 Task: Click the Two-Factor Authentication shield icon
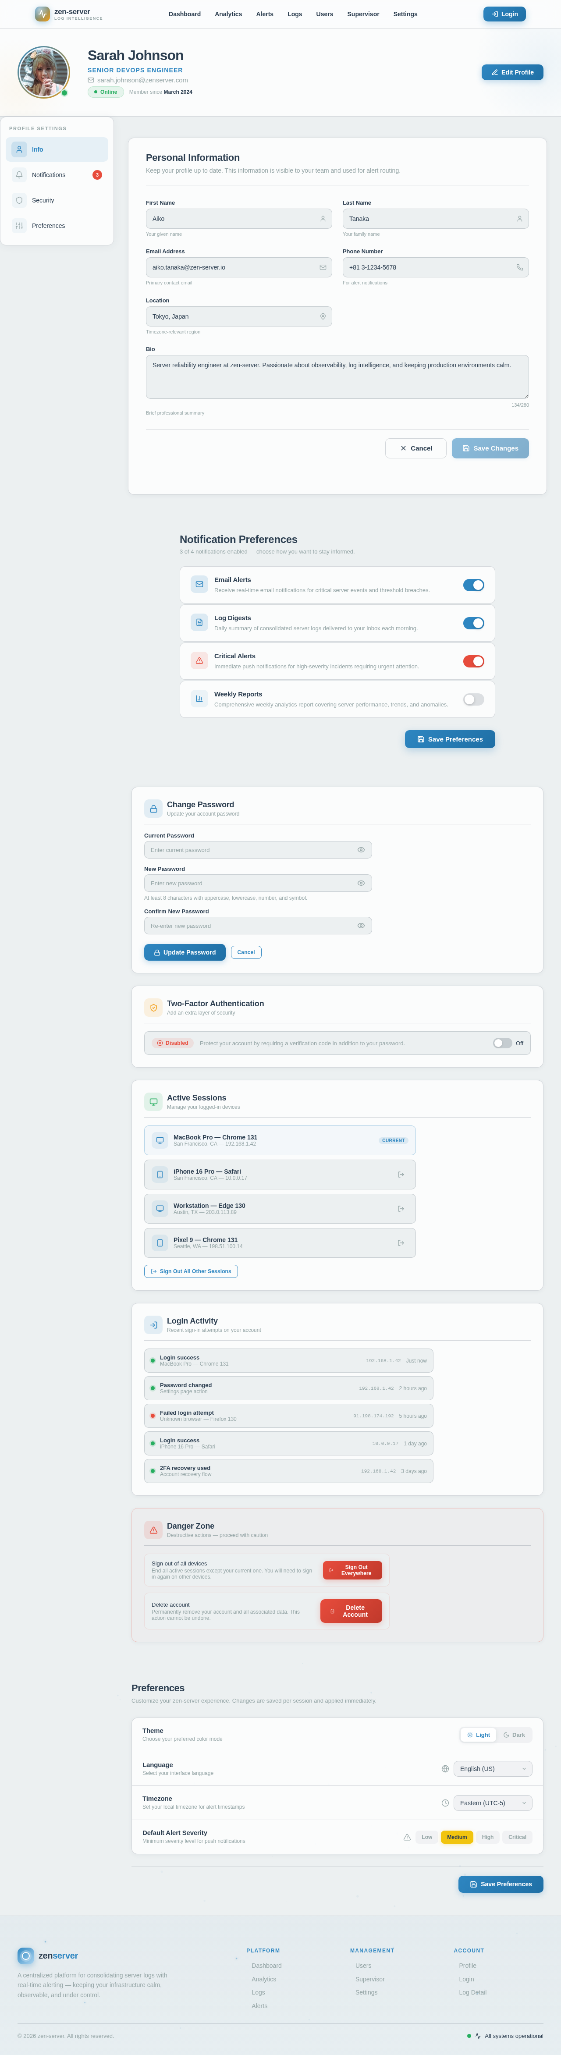[153, 1008]
